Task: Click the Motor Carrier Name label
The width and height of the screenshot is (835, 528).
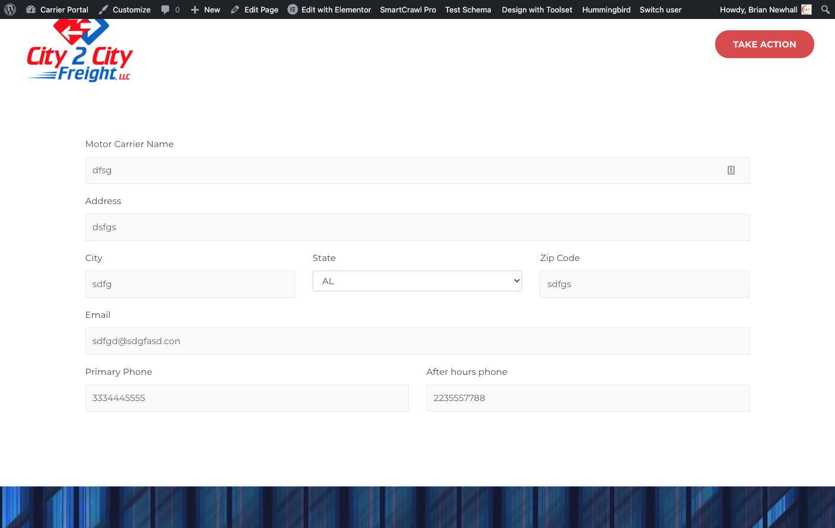Action: pyautogui.click(x=129, y=144)
